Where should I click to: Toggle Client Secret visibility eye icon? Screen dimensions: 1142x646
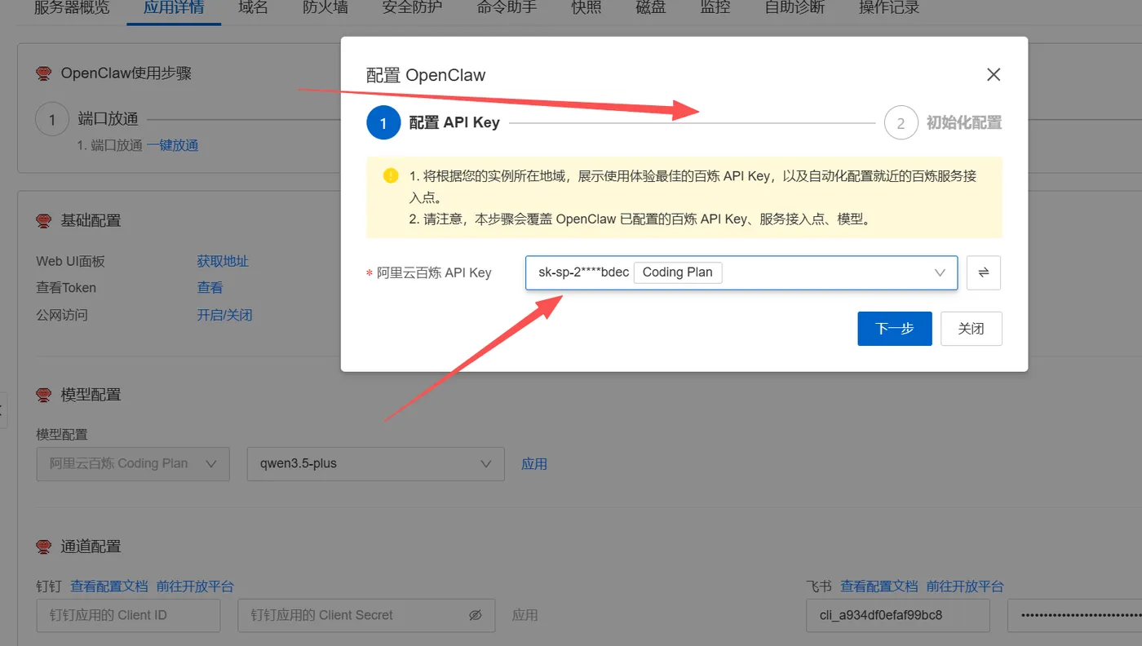[x=476, y=615]
